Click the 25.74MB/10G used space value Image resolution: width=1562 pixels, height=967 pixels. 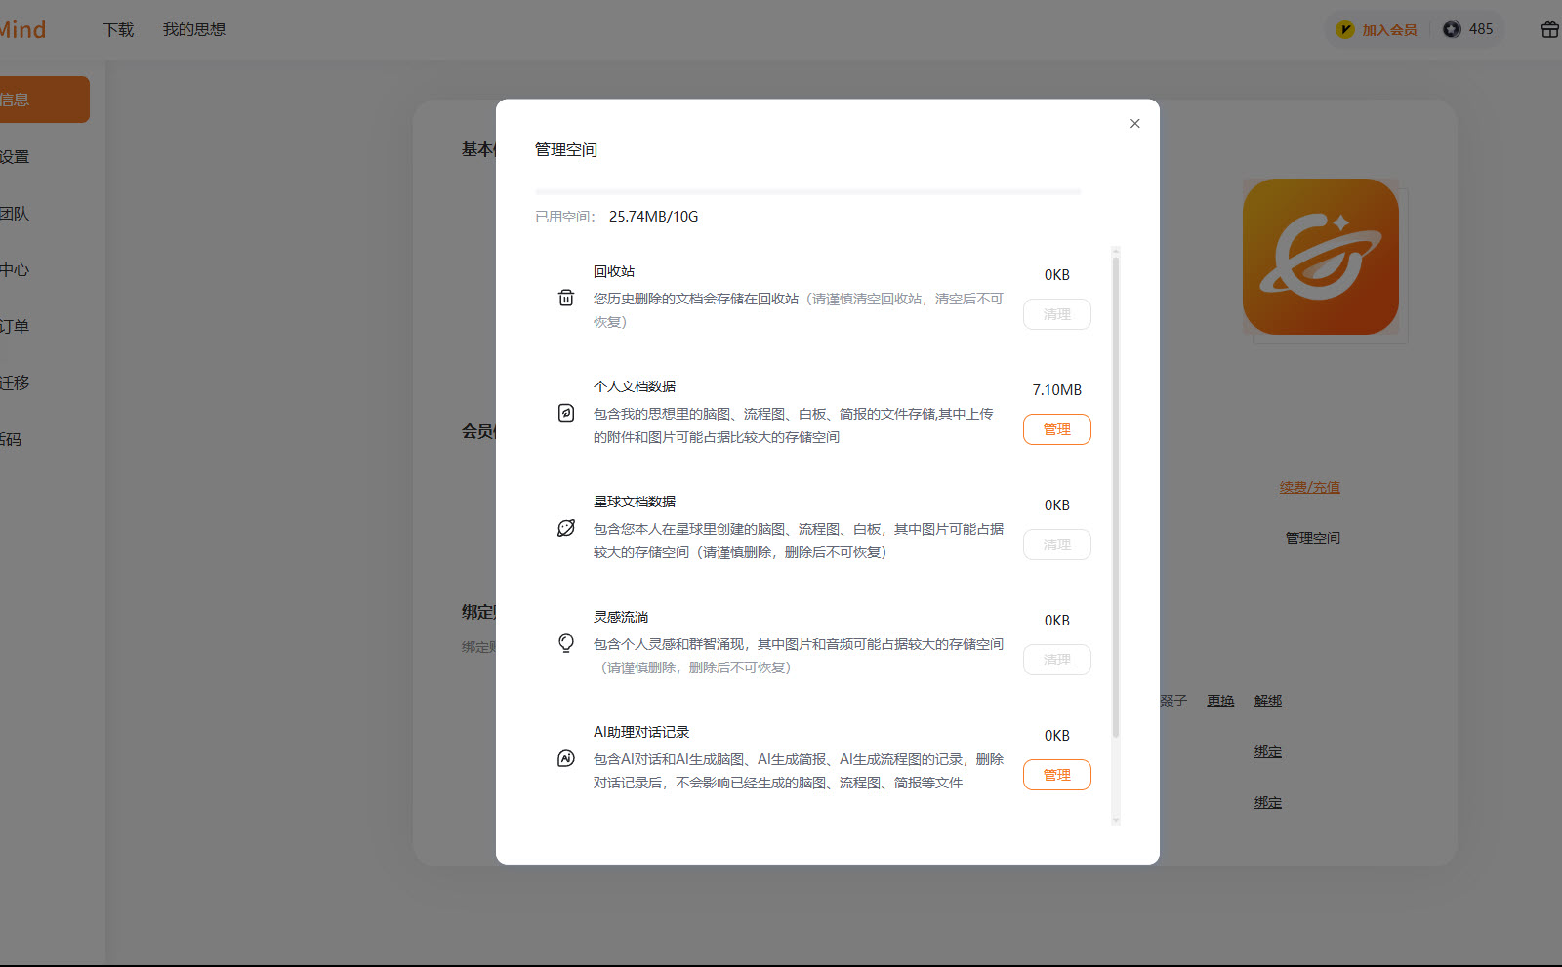654,217
